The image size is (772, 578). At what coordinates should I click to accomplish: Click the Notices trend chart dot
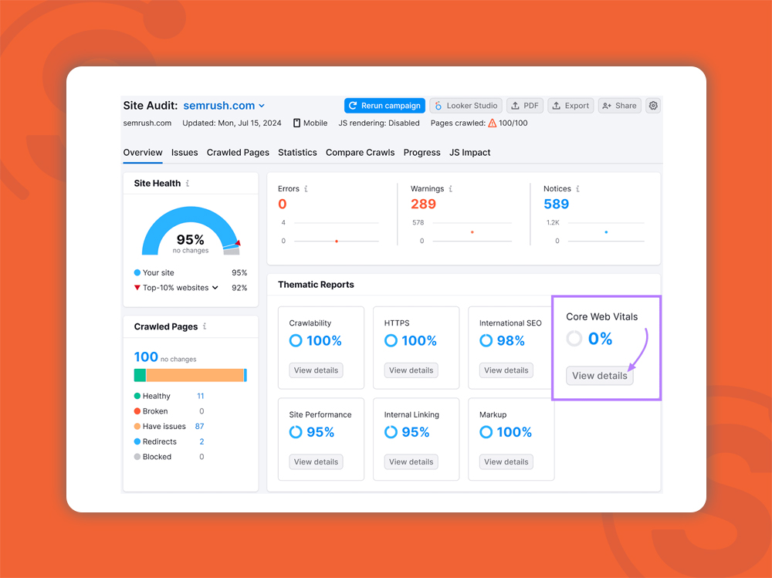tap(606, 232)
